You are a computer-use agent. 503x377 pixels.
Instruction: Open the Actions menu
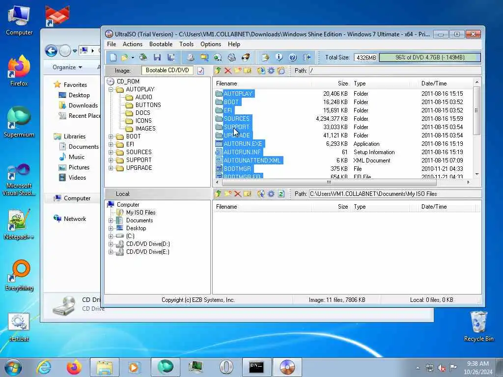point(133,44)
